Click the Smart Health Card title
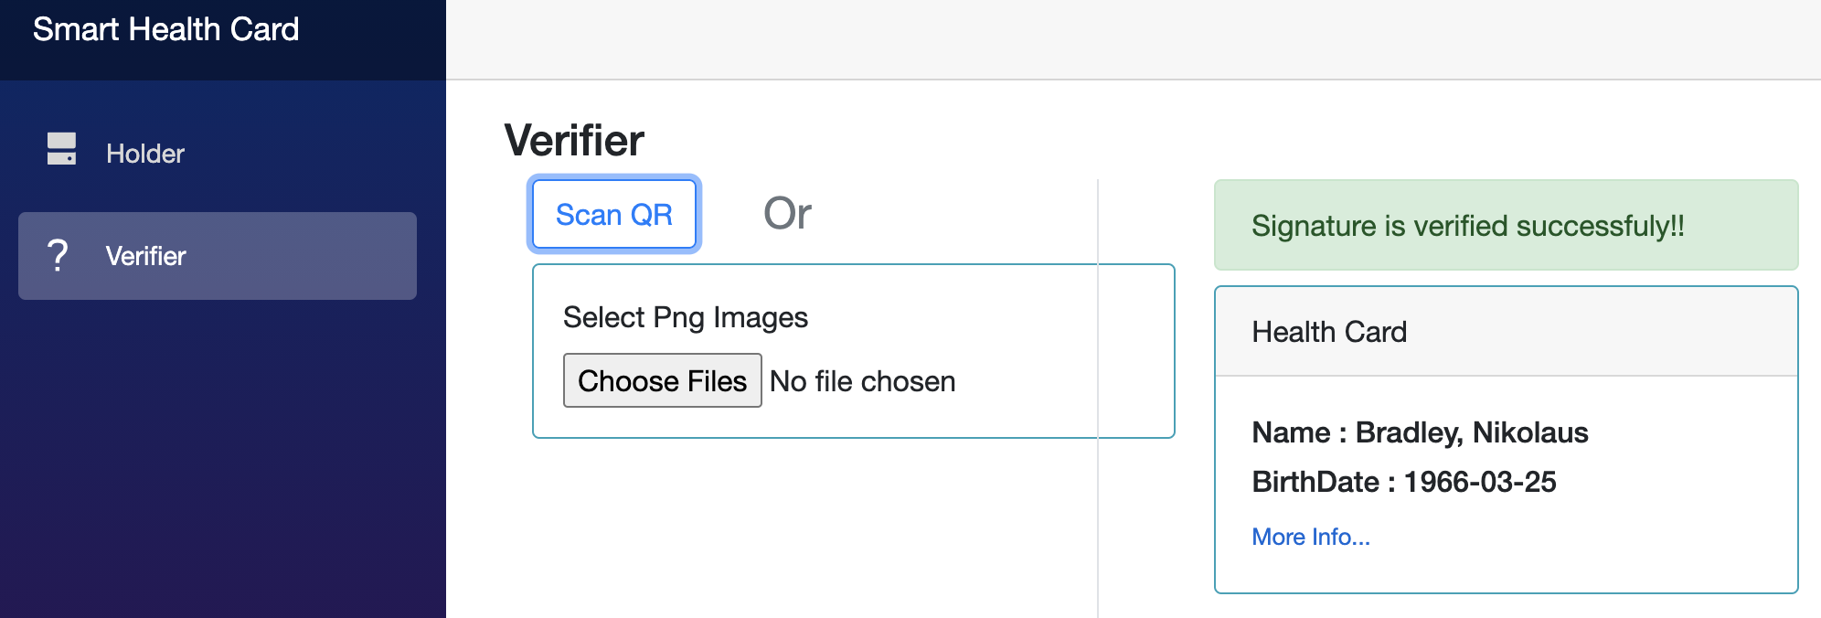The image size is (1821, 618). [165, 29]
